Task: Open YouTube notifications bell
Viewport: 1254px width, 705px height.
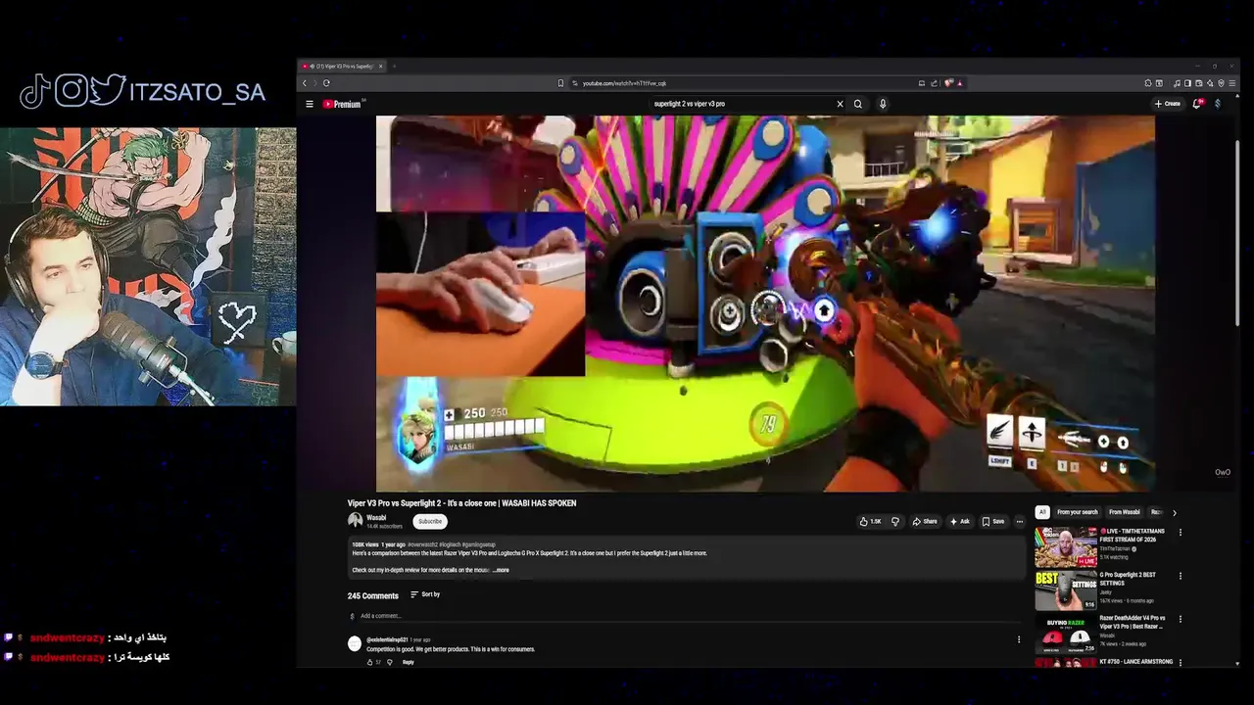Action: [1197, 104]
